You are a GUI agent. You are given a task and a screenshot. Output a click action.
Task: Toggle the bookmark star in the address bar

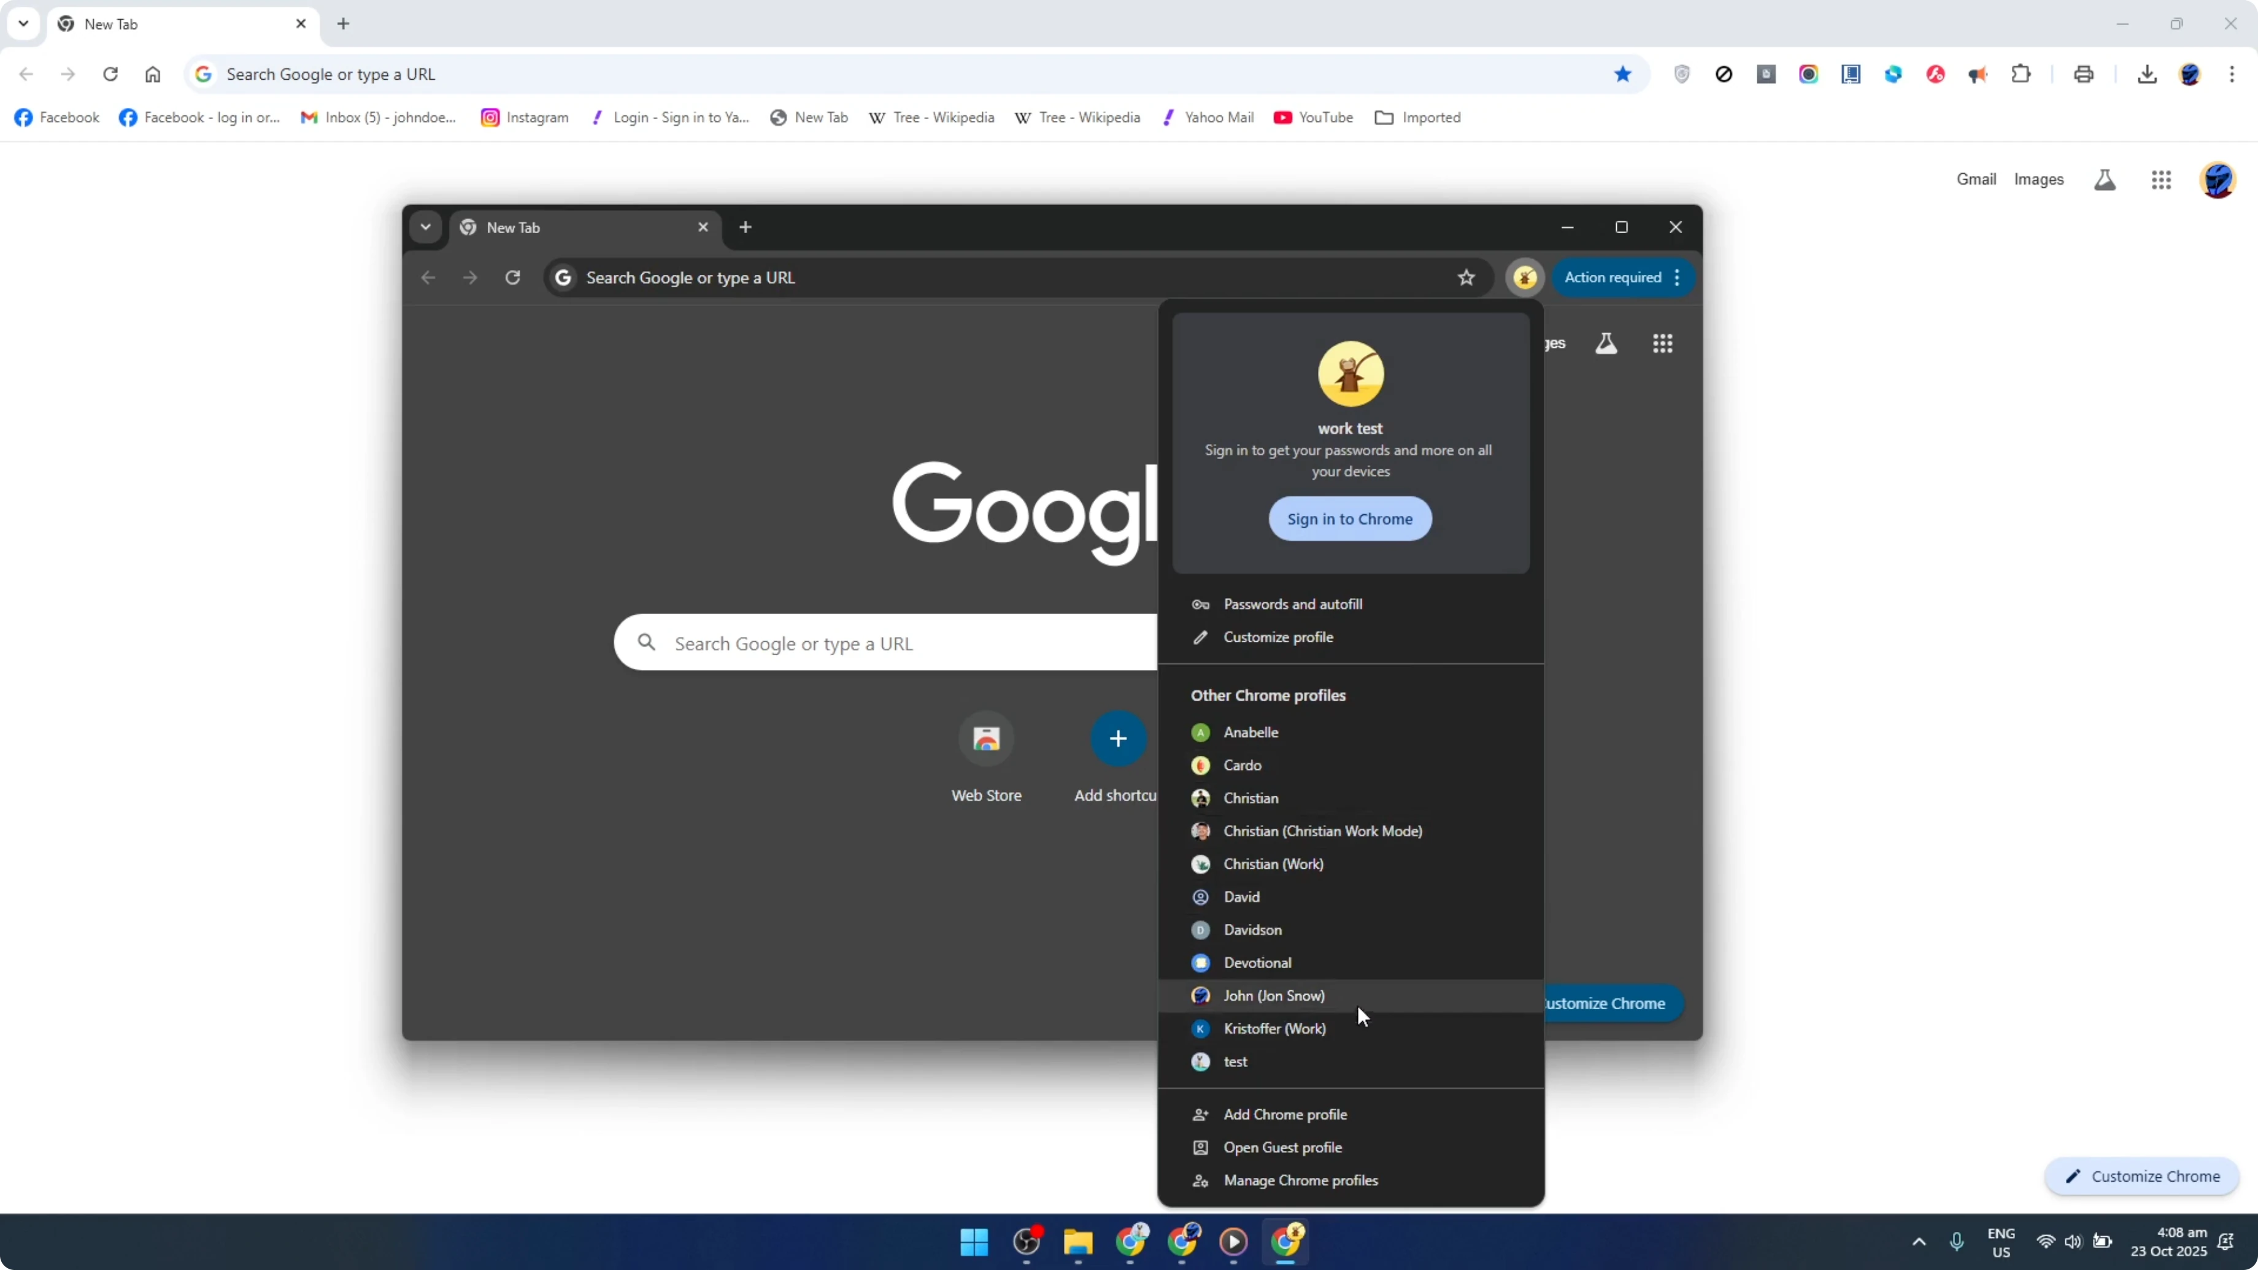(x=1624, y=74)
